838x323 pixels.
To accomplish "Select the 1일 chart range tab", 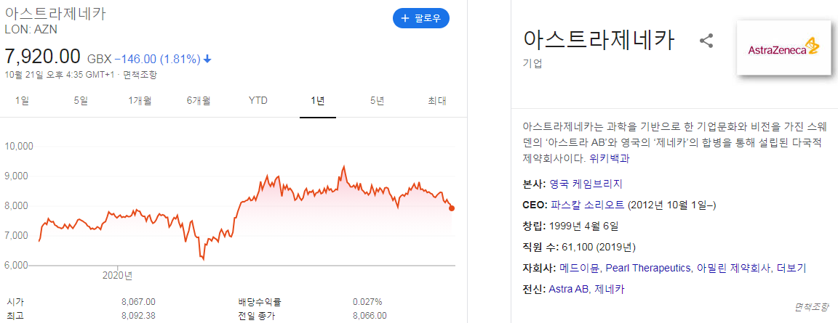I will tap(23, 100).
